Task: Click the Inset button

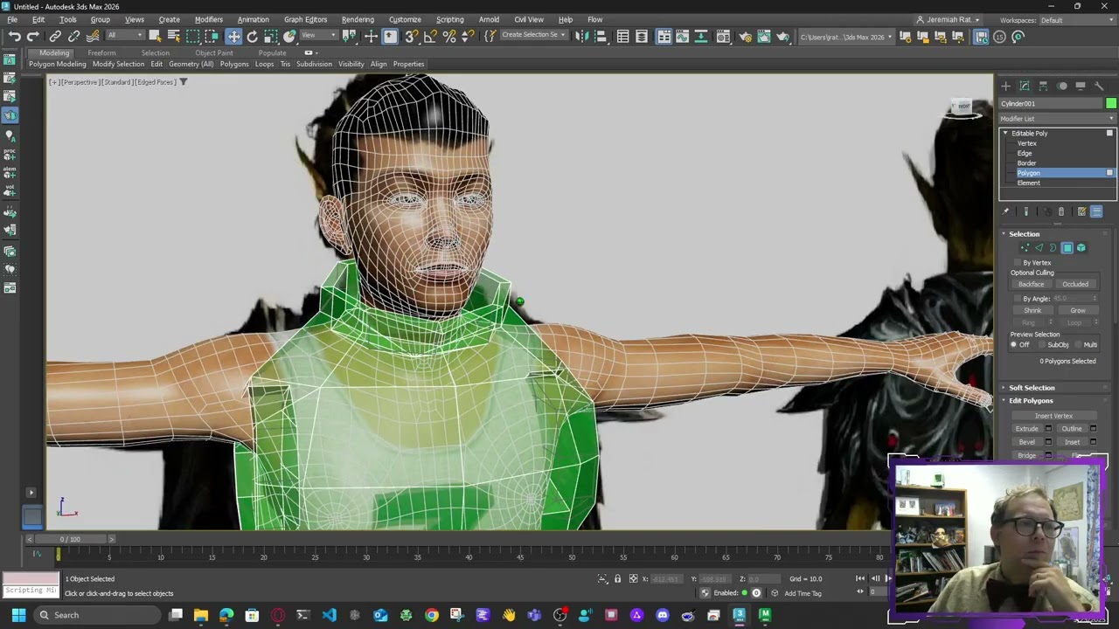Action: (1072, 442)
